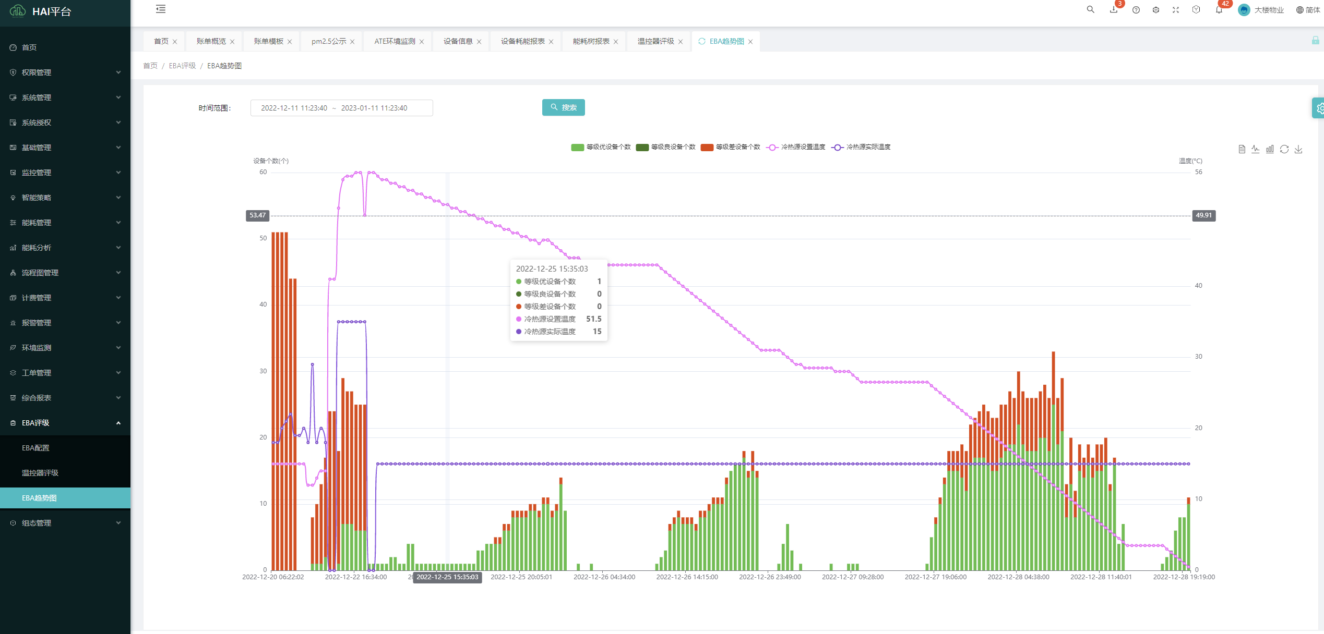Open the help question mark icon
The image size is (1324, 634).
[x=1136, y=10]
